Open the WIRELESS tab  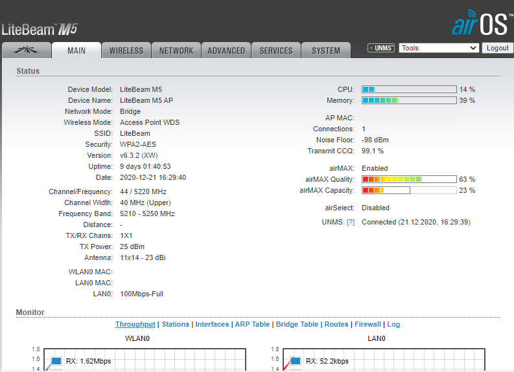tap(126, 50)
